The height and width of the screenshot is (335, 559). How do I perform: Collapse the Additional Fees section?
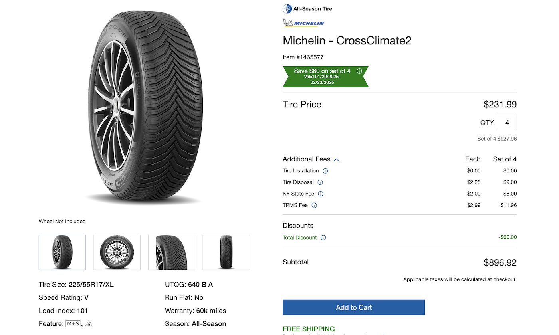336,159
